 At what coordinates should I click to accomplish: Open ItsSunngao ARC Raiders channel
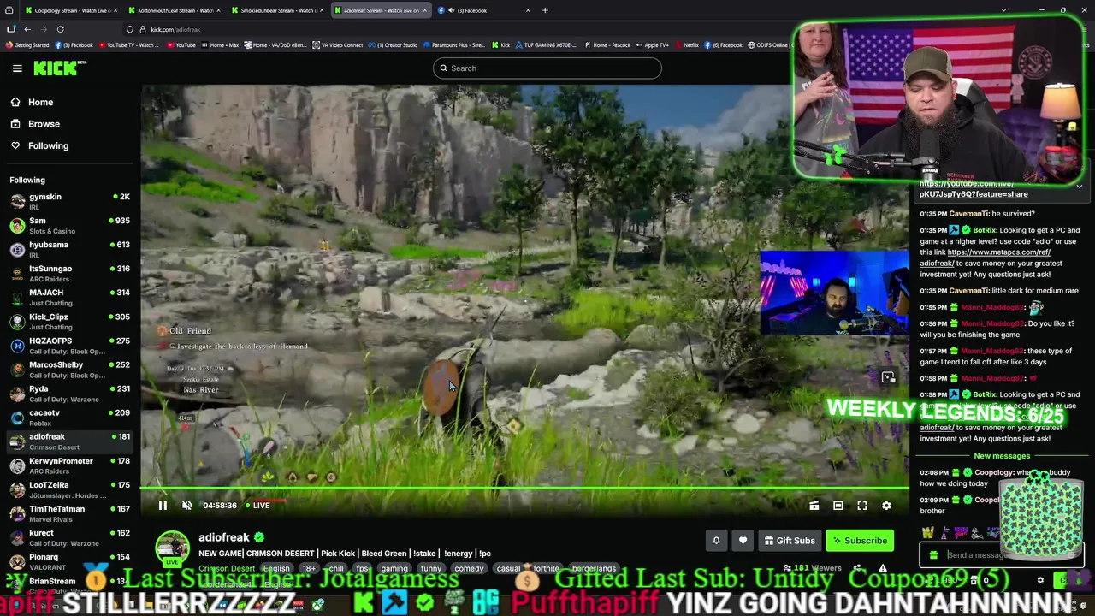(70, 274)
